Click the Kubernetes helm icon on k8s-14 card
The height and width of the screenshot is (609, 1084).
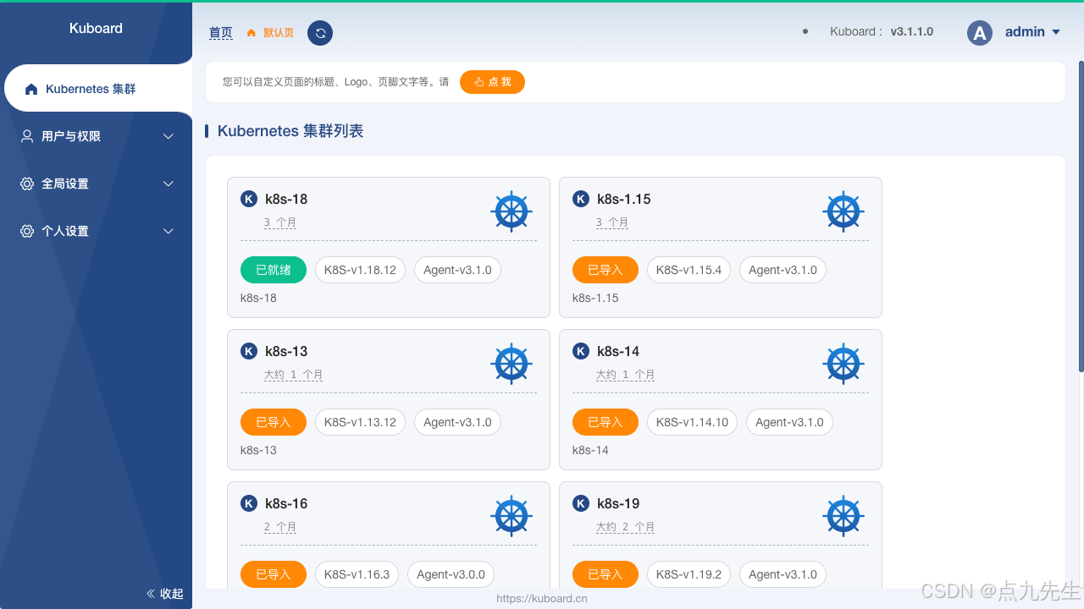point(843,364)
